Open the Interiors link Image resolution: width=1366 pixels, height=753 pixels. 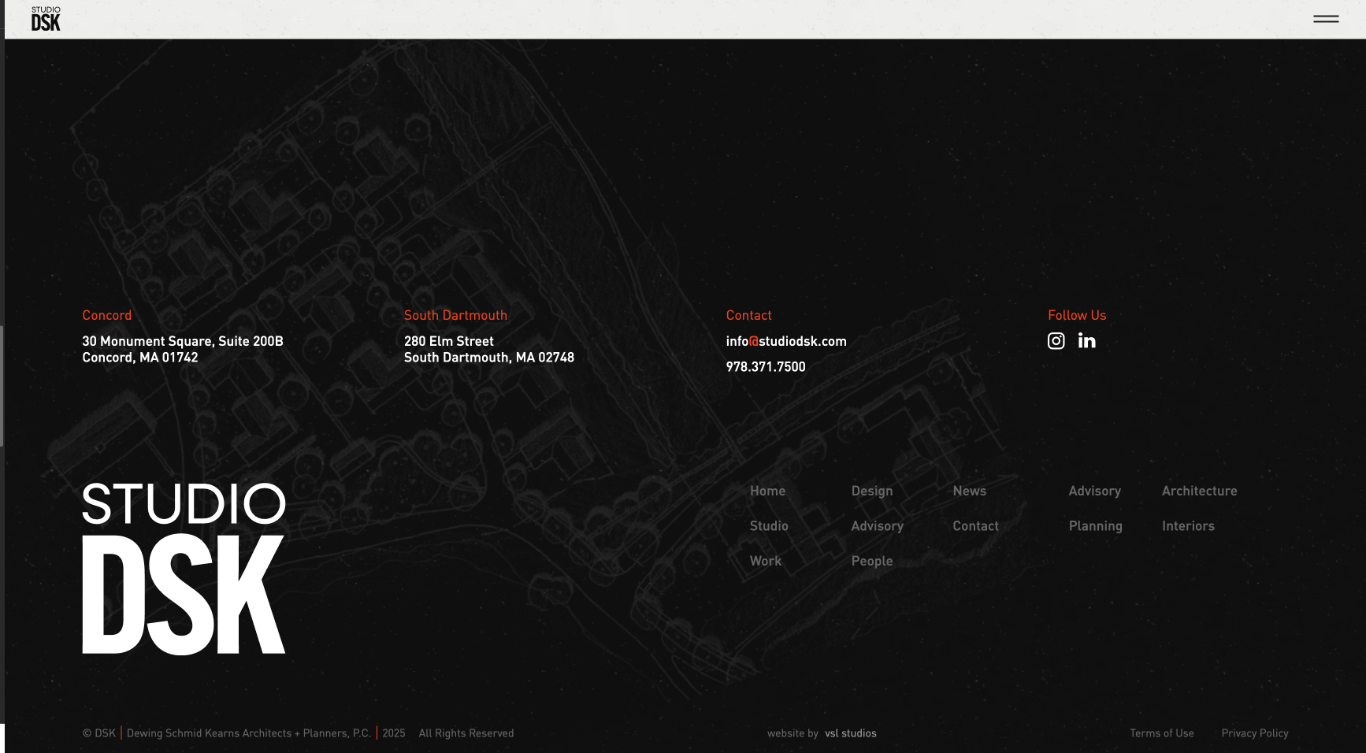pos(1188,526)
